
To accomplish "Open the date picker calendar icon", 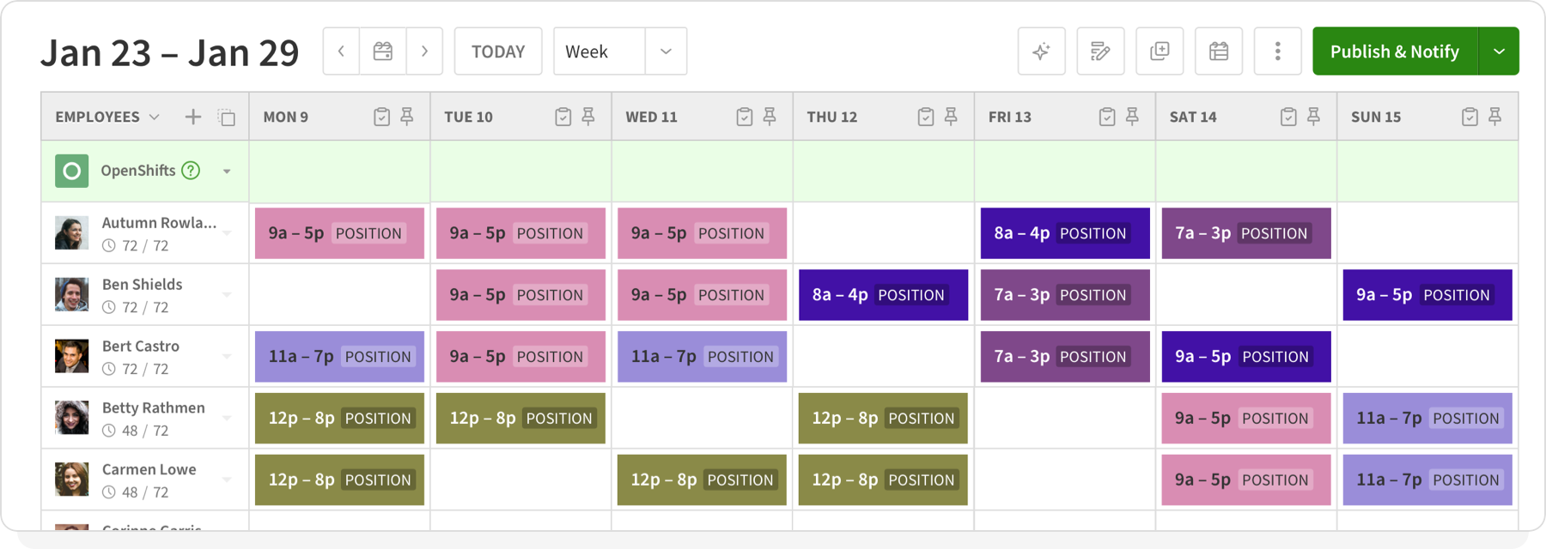I will (383, 51).
